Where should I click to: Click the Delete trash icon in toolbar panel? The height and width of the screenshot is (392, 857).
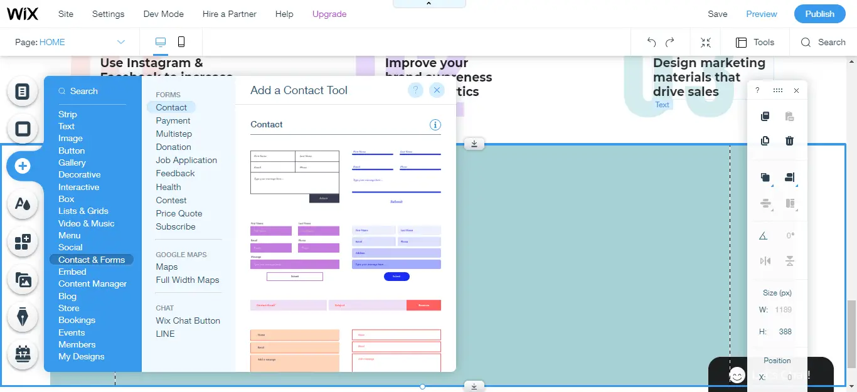[x=790, y=140]
